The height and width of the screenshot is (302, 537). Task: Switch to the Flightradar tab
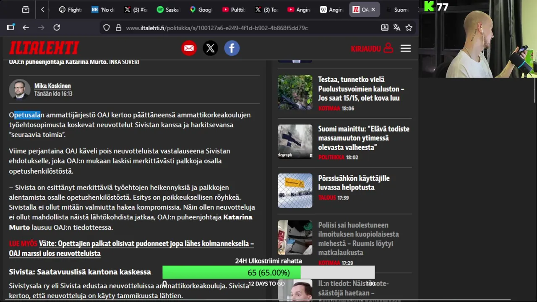70,10
